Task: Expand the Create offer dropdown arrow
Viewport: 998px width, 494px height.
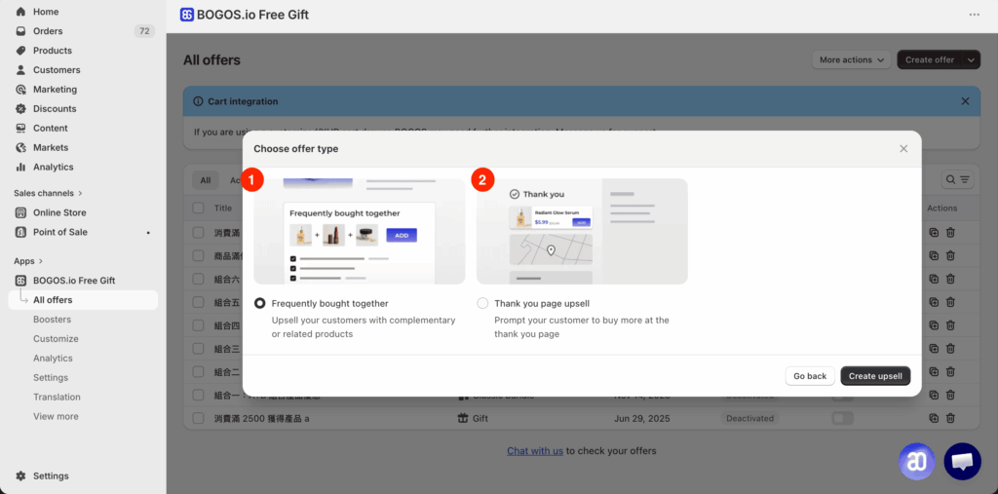Action: point(971,59)
